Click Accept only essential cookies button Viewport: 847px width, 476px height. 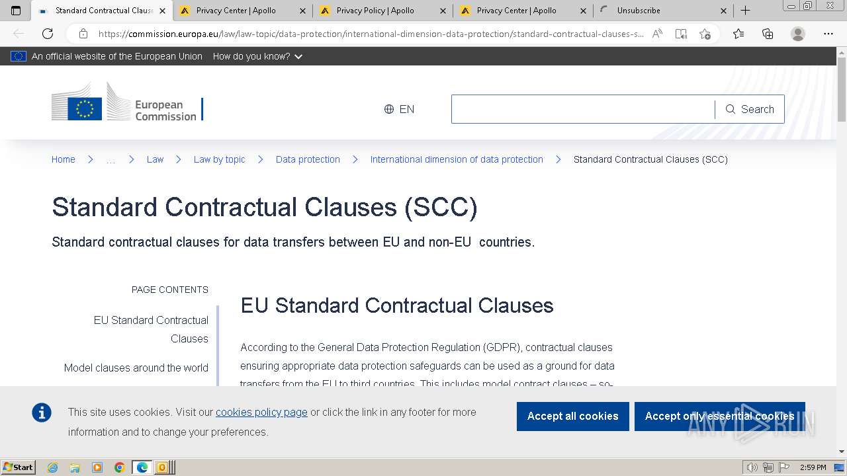(x=720, y=416)
